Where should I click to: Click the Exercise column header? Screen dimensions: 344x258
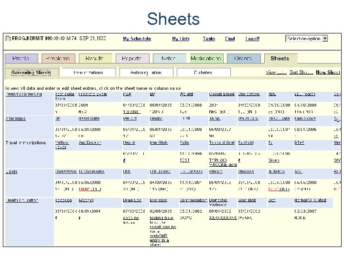point(158,200)
